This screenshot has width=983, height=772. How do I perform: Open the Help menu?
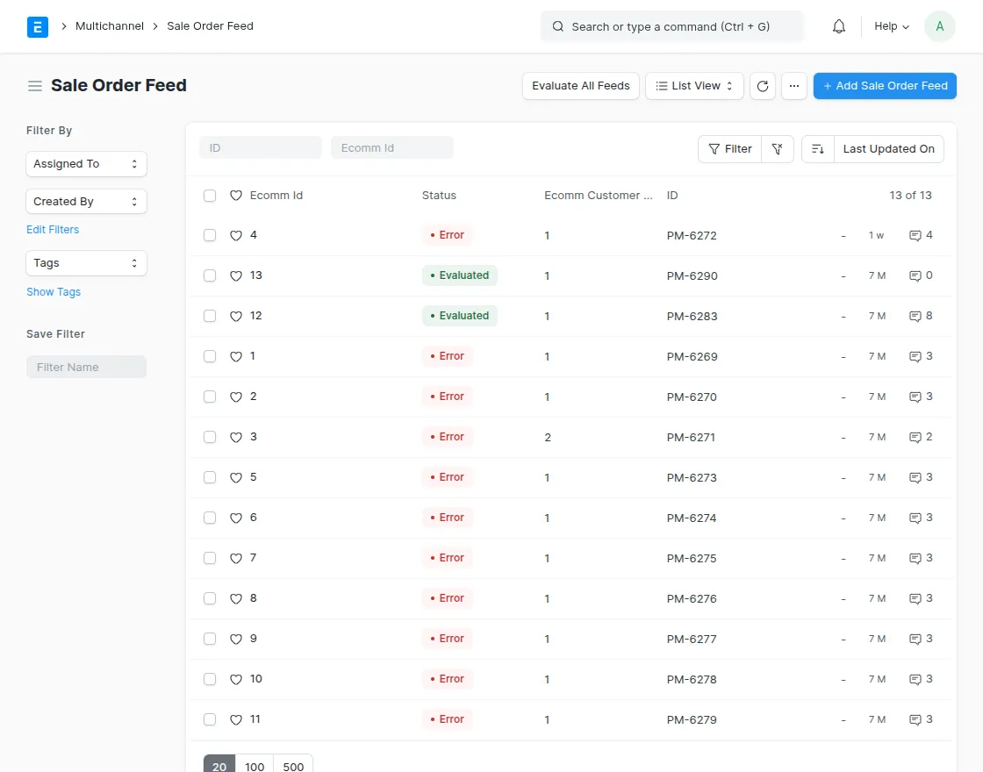tap(890, 26)
